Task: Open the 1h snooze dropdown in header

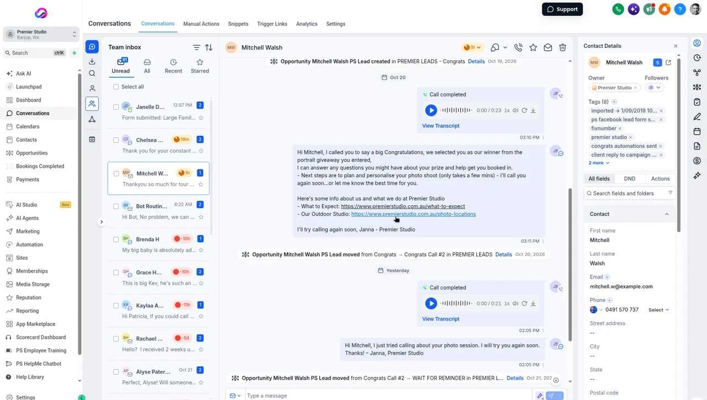Action: coord(472,47)
